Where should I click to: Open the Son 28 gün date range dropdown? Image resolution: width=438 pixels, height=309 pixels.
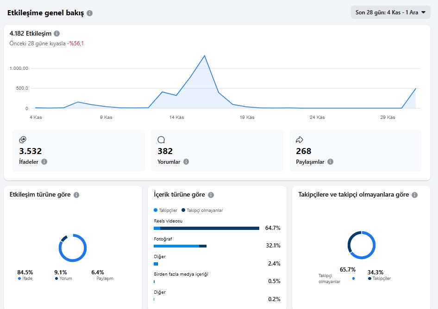coord(390,12)
